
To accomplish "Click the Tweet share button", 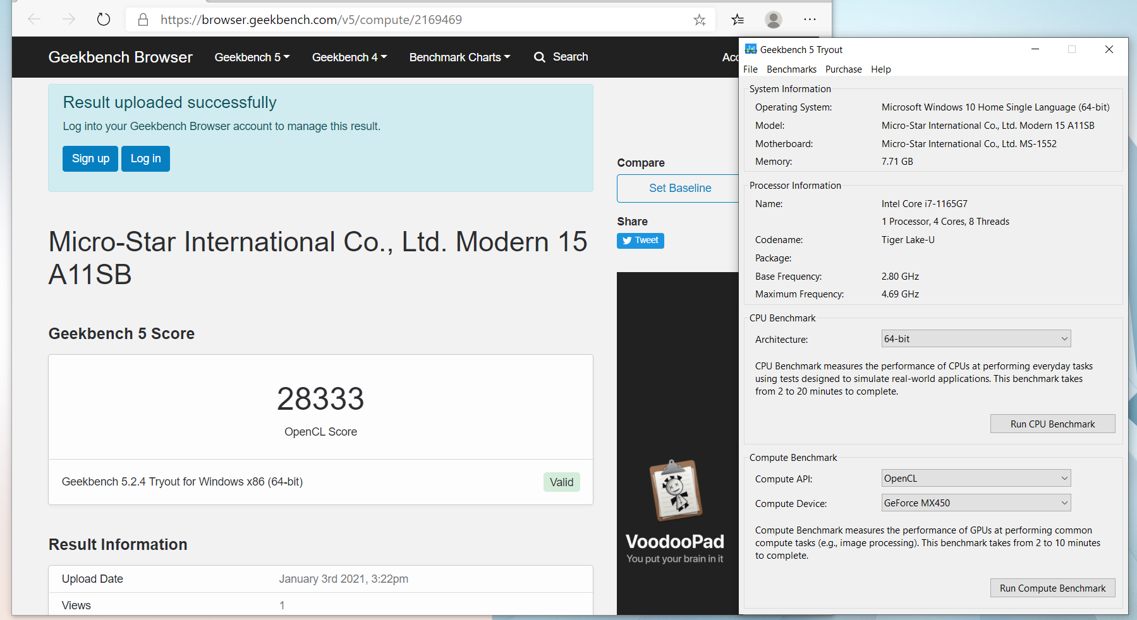I will [640, 241].
